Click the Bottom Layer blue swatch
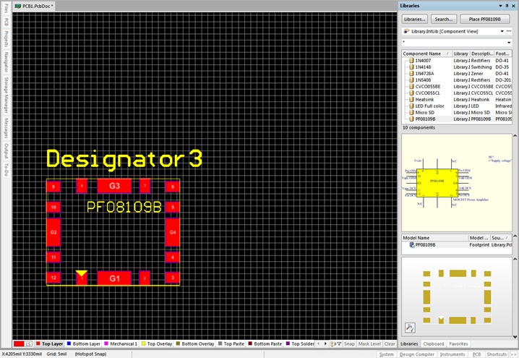The image size is (519, 358). [x=69, y=344]
